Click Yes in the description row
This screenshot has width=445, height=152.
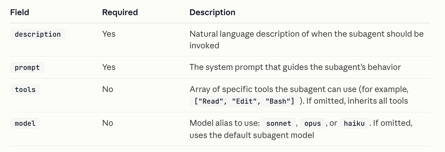click(x=109, y=34)
